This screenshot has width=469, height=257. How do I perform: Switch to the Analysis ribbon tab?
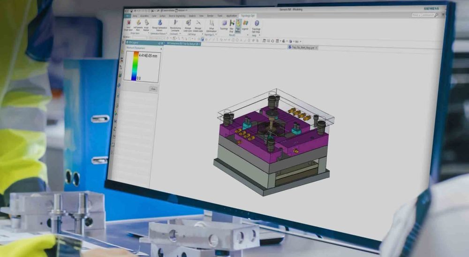click(192, 16)
